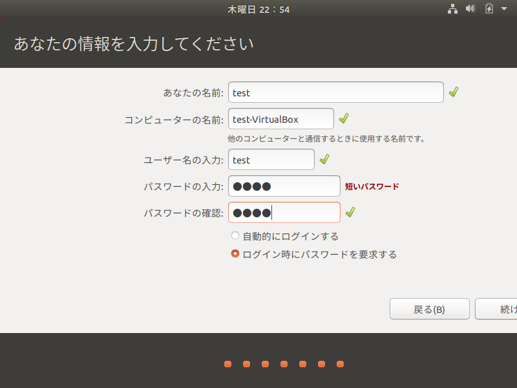Open the clock showing 木曜日 22:54
This screenshot has width=517, height=388.
point(258,10)
